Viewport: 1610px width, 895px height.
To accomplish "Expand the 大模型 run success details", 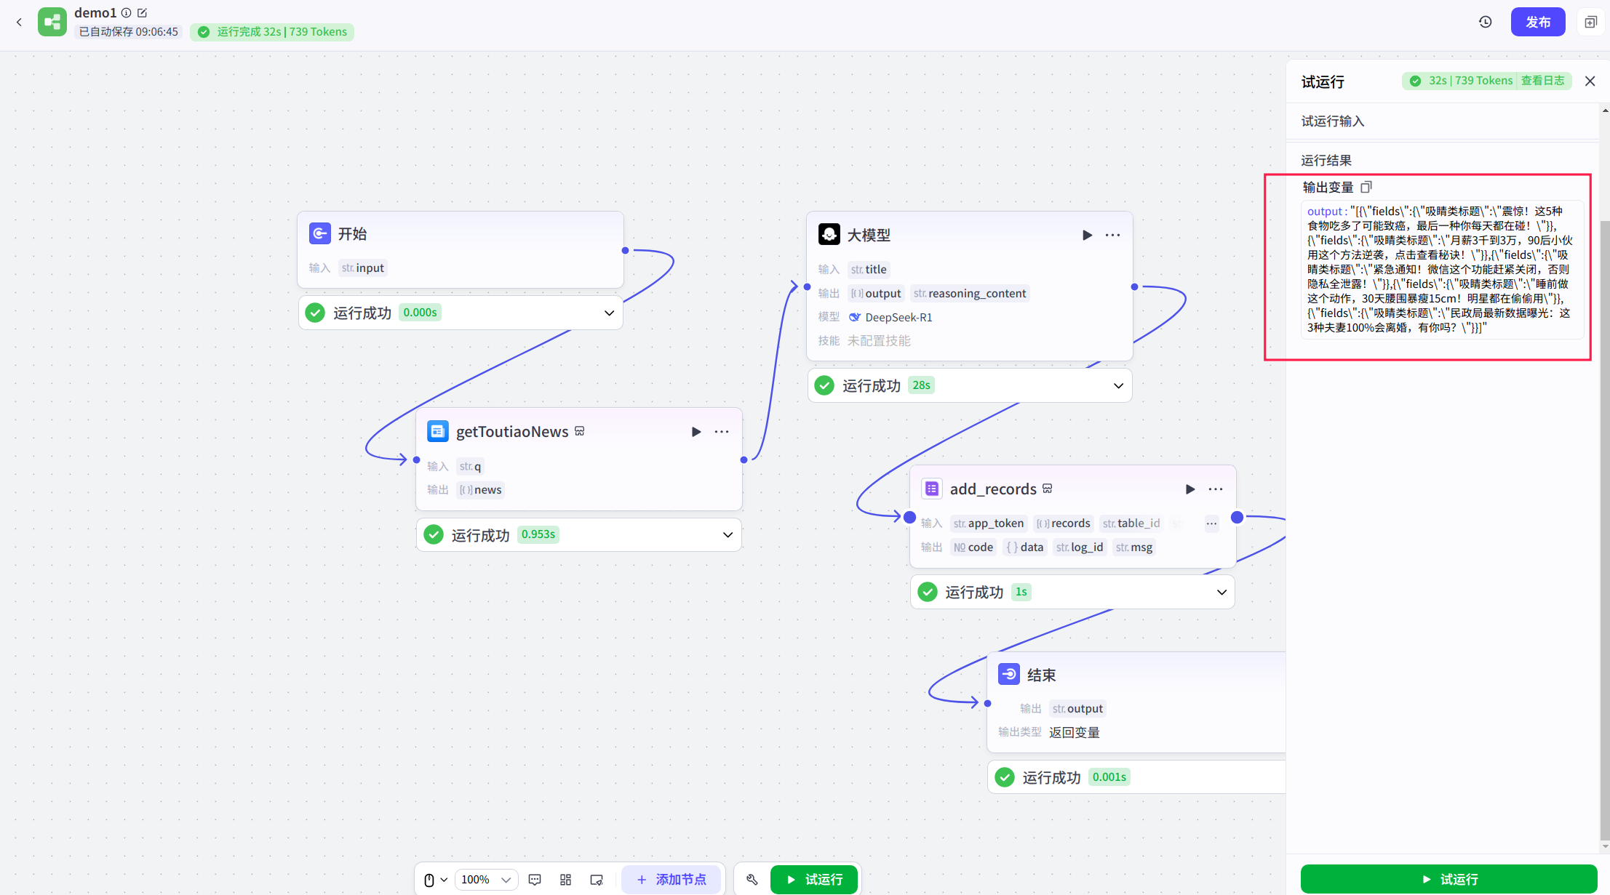I will [x=1118, y=385].
